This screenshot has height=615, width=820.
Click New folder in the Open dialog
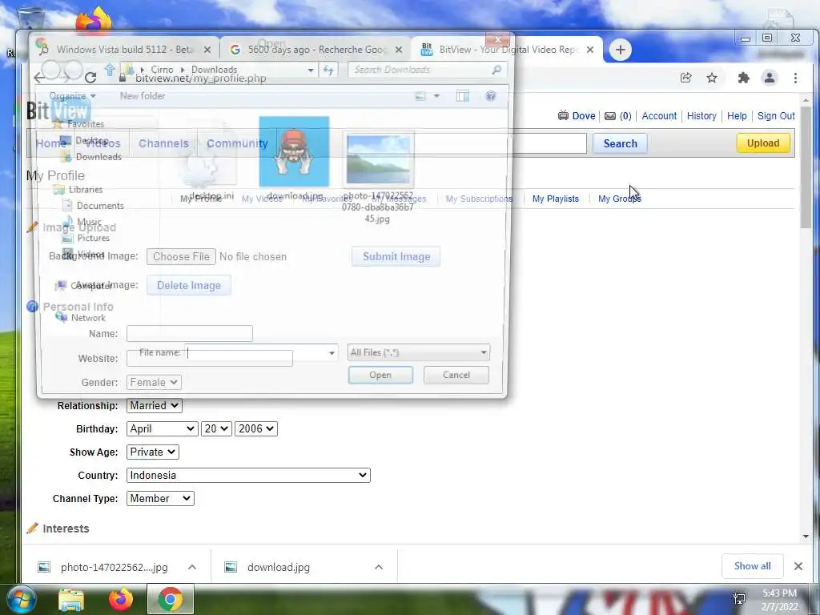pyautogui.click(x=143, y=96)
